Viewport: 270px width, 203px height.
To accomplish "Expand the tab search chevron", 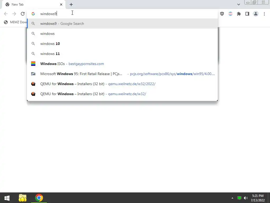I will tap(238, 4).
